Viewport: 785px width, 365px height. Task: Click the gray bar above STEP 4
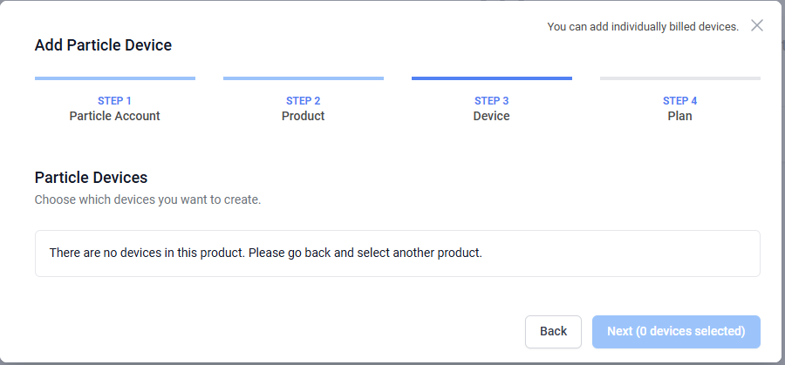pyautogui.click(x=679, y=78)
